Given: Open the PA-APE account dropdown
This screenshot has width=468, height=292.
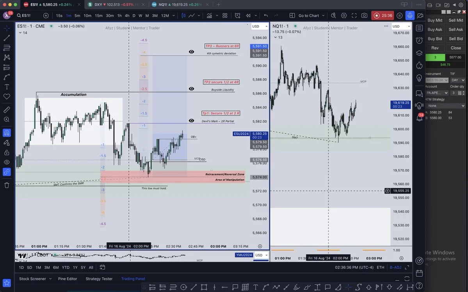Looking at the screenshot, I should pyautogui.click(x=437, y=93).
